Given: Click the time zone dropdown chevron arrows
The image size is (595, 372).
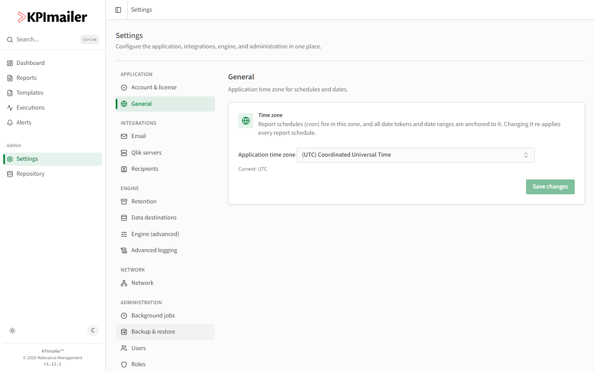Looking at the screenshot, I should 526,155.
